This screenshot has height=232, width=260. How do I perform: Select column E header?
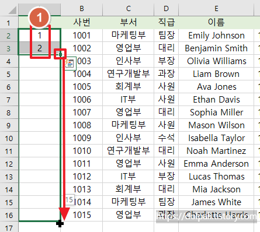pyautogui.click(x=216, y=9)
